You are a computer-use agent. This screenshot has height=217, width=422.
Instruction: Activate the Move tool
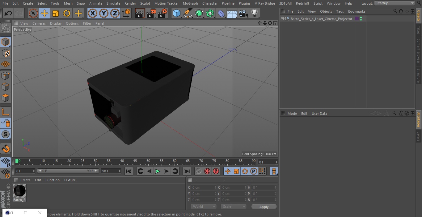click(x=44, y=13)
